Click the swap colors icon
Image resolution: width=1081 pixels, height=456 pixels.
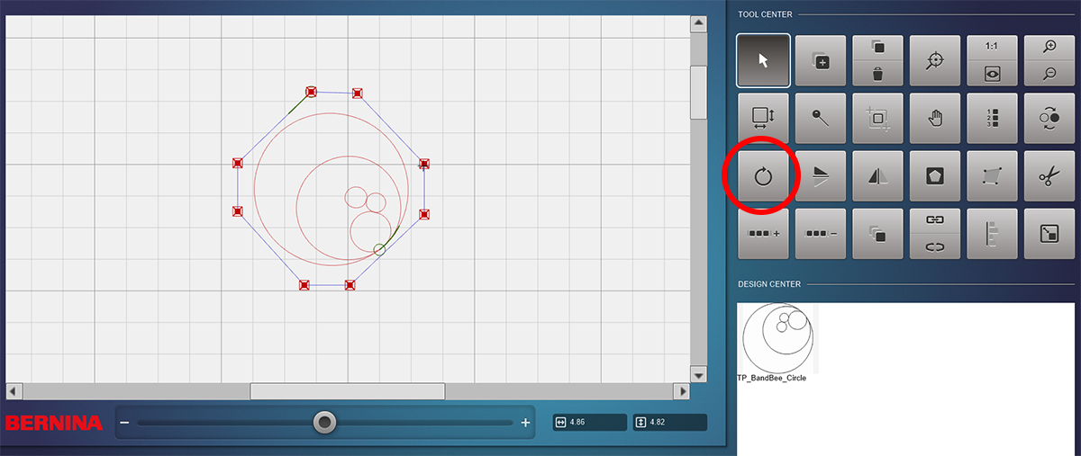[1049, 118]
